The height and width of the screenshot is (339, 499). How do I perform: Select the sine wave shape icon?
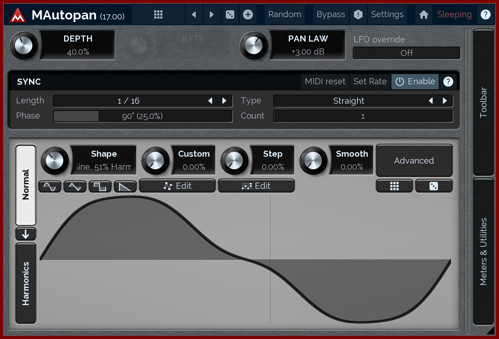(x=50, y=186)
